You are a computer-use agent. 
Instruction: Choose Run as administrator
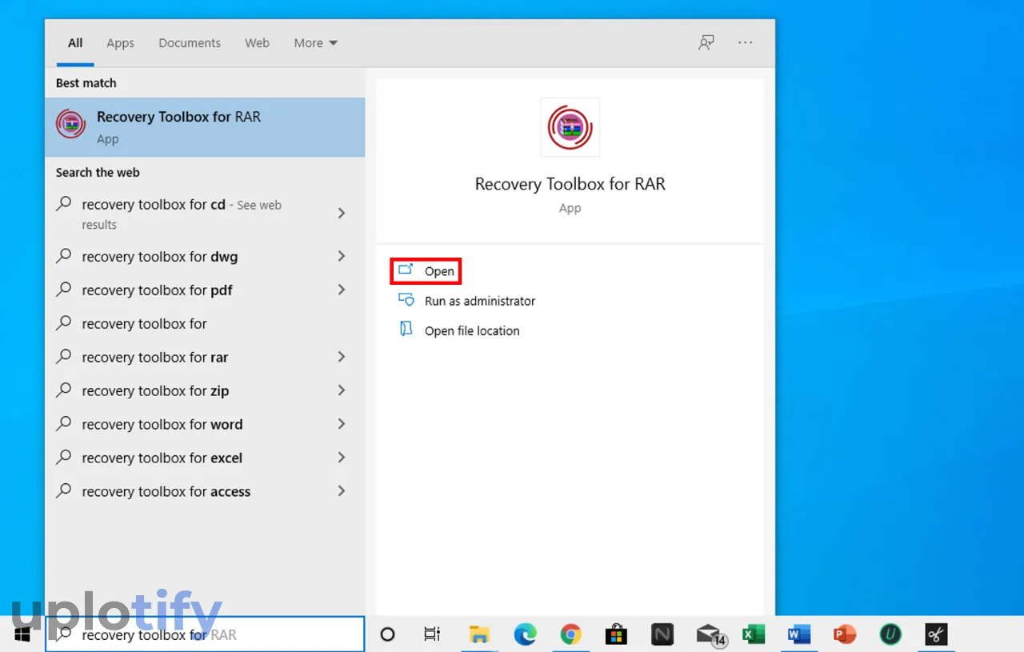coord(480,301)
